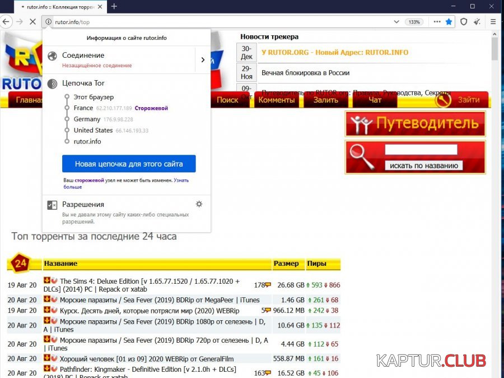This screenshot has height=378, width=504.
Task: Open the Зайти login tab
Action: coord(468,100)
